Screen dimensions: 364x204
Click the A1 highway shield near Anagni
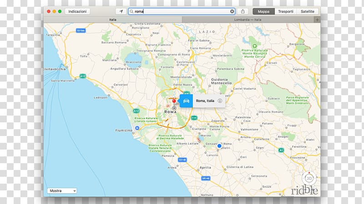[x=281, y=150]
